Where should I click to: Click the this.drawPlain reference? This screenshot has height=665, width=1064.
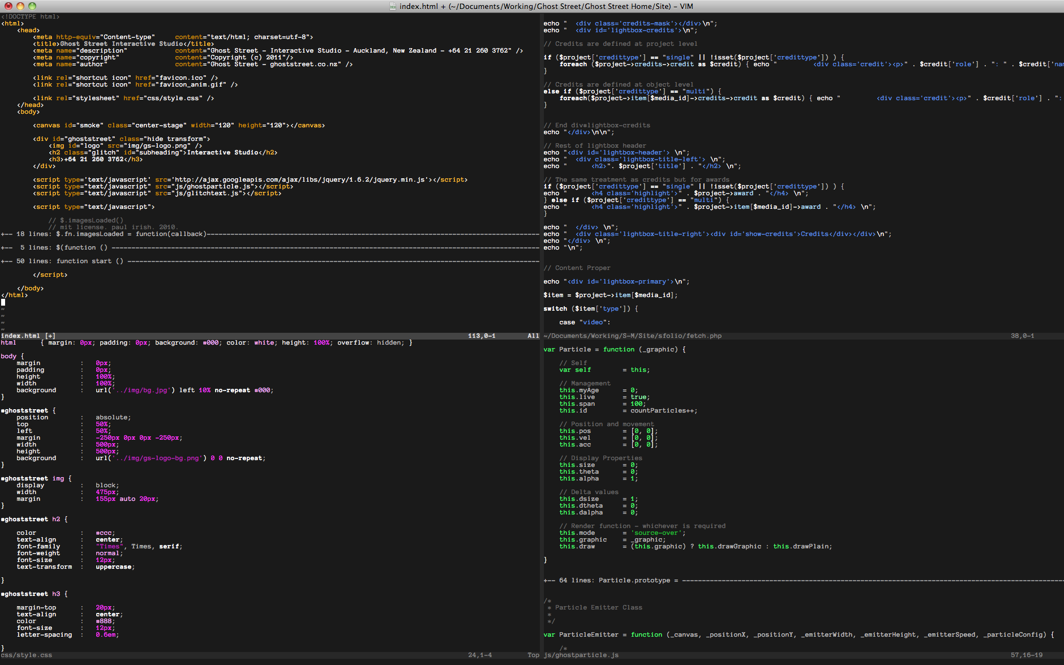coord(801,546)
